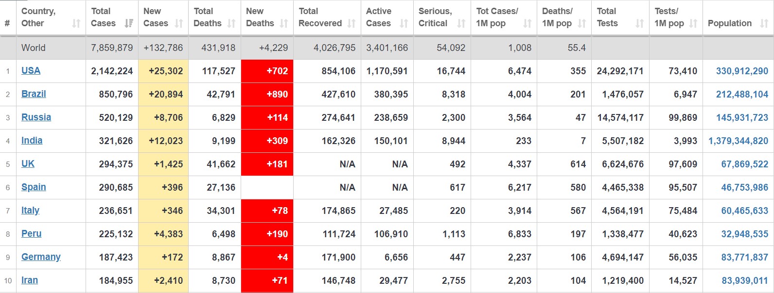Select UK new deaths +181 cell

pyautogui.click(x=267, y=164)
